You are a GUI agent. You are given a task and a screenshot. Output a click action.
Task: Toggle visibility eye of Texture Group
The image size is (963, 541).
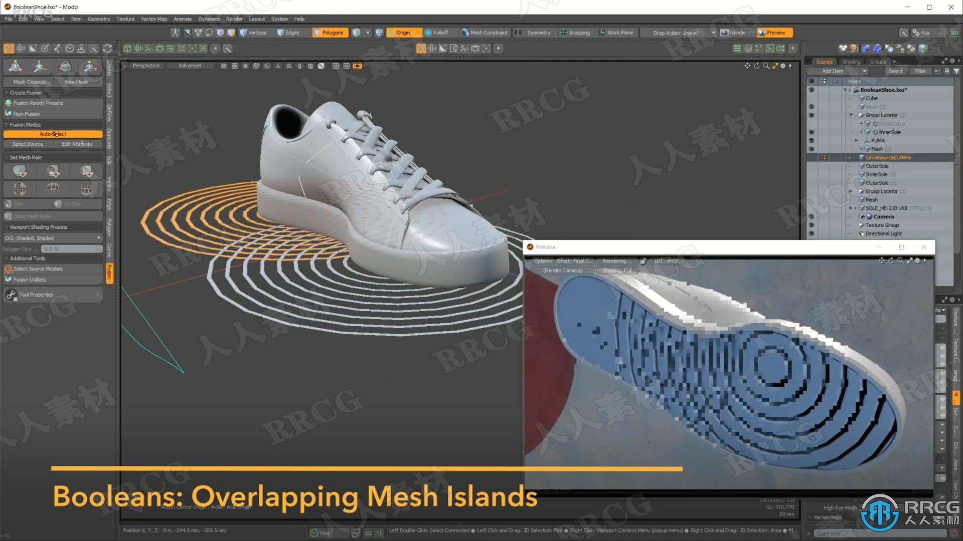(811, 225)
